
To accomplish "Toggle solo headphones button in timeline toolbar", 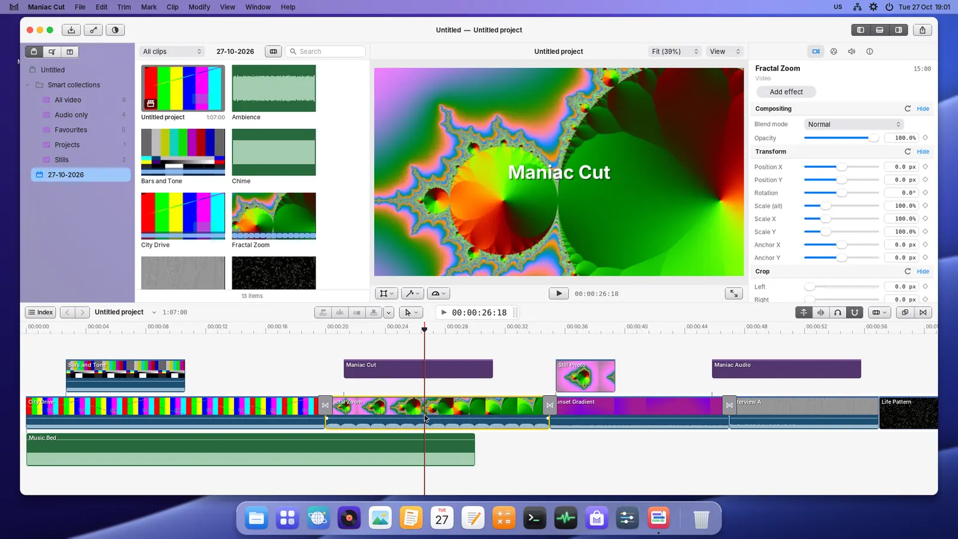I will (x=838, y=312).
